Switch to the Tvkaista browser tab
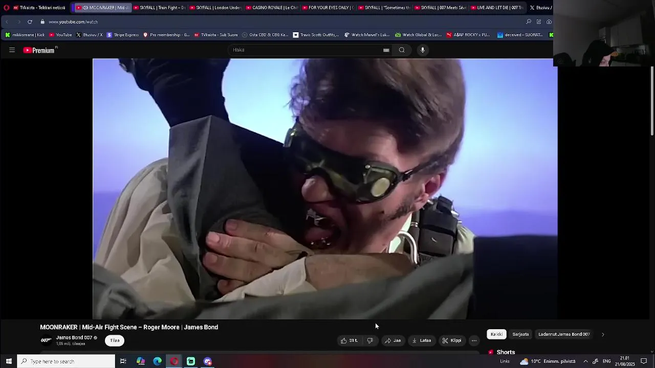The image size is (655, 368). click(39, 8)
